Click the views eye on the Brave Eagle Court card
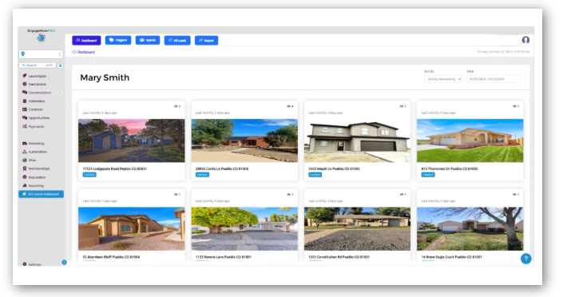Image resolution: width=563 pixels, height=297 pixels. pyautogui.click(x=514, y=194)
